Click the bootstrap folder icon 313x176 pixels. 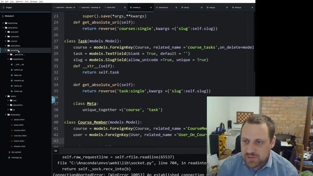point(6,23)
